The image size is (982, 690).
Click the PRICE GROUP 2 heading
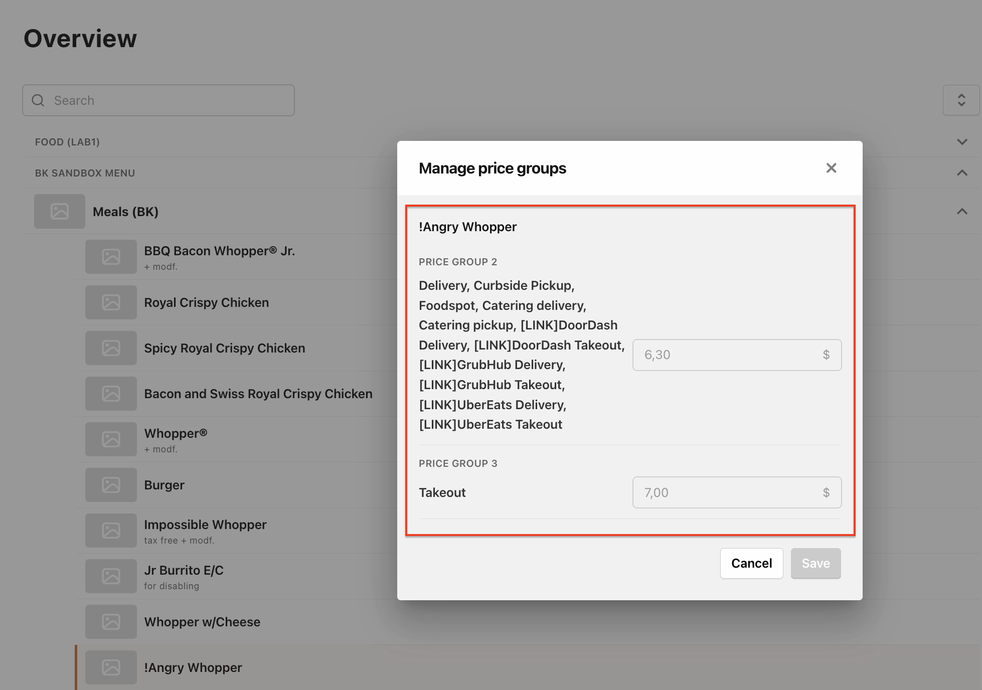(x=458, y=262)
